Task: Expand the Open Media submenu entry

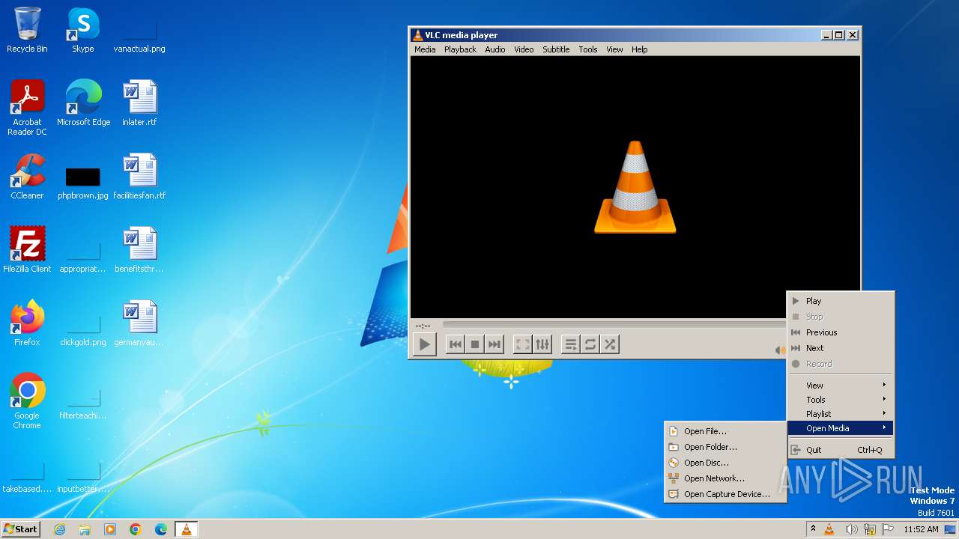Action: pyautogui.click(x=840, y=428)
